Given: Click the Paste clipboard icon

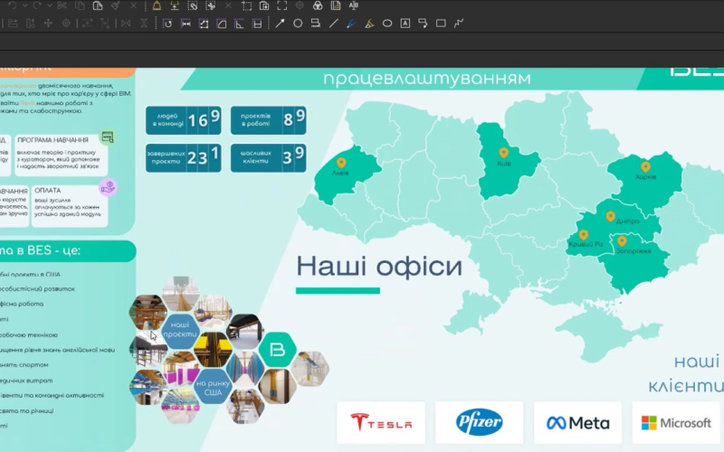Looking at the screenshot, I should coord(98,5).
